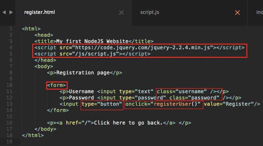Image resolution: width=263 pixels, height=146 pixels.
Task: Place cursor on closing </head> tag
Action: click(x=45, y=60)
